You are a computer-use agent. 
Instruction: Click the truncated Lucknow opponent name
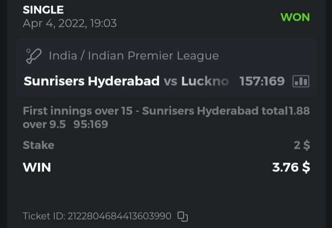coord(205,82)
